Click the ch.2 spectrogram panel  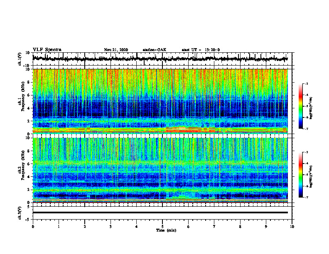click(x=160, y=170)
